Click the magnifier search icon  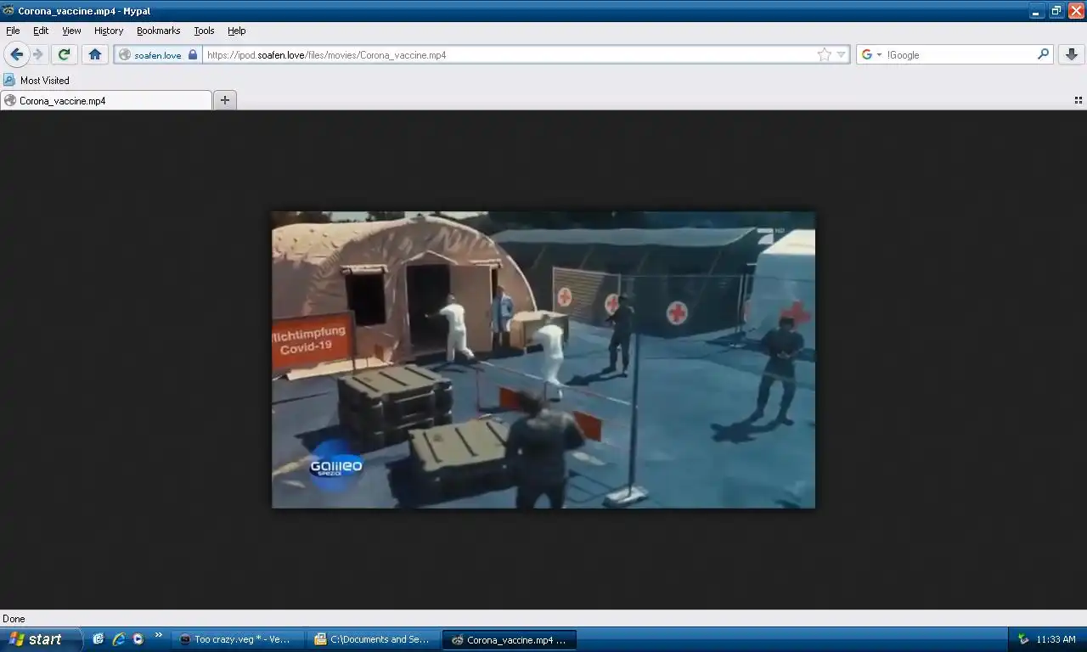pos(1044,54)
